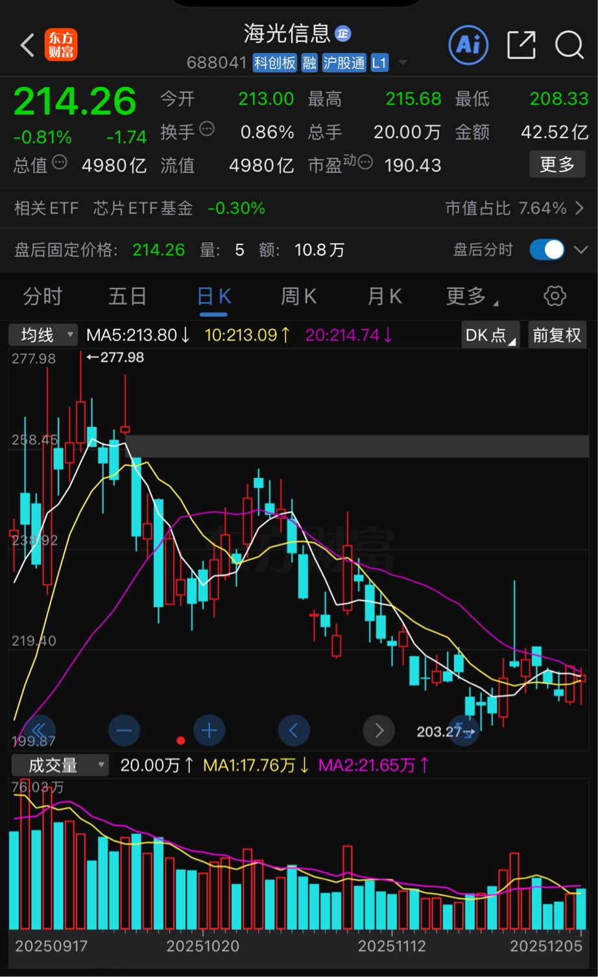Image resolution: width=598 pixels, height=977 pixels.
Task: Open the 均线 indicator dropdown
Action: (x=43, y=335)
